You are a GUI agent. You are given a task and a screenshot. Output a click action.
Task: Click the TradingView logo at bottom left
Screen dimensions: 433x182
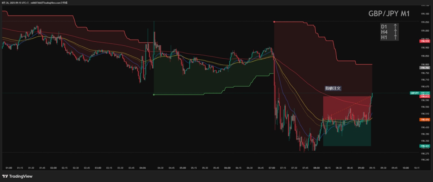pyautogui.click(x=17, y=176)
